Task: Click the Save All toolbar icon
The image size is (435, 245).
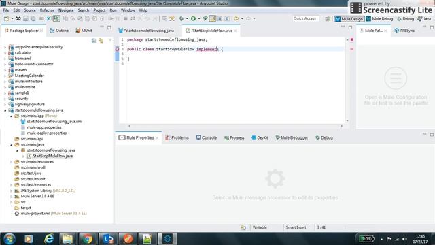Action: pos(33,18)
